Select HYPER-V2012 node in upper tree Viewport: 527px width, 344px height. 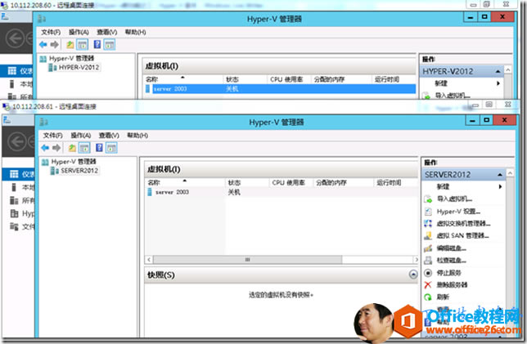(74, 68)
